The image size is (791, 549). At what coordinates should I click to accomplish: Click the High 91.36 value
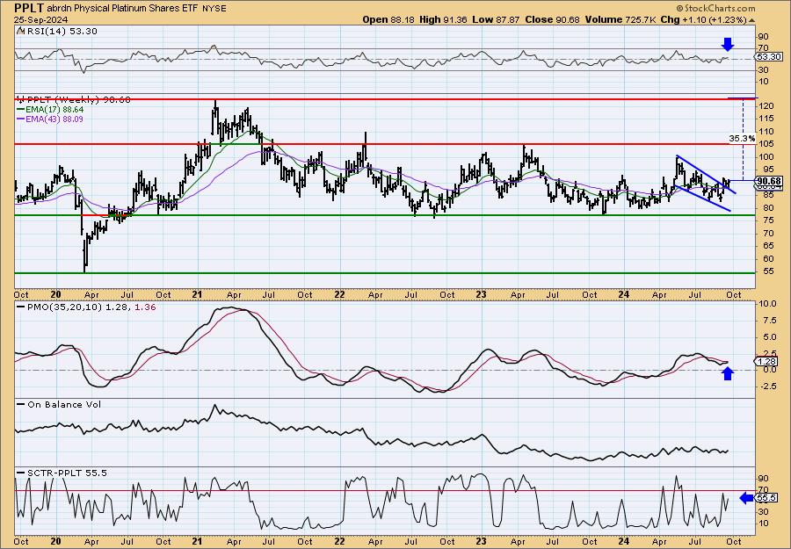[444, 19]
